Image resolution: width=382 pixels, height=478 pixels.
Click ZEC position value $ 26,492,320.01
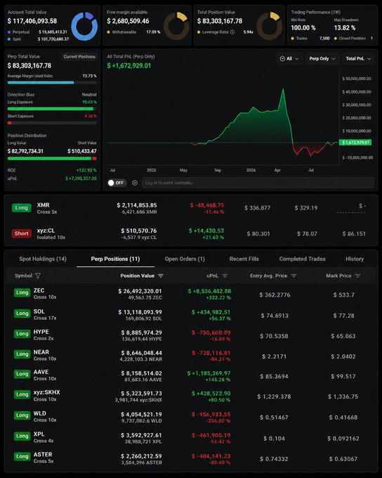[140, 291]
